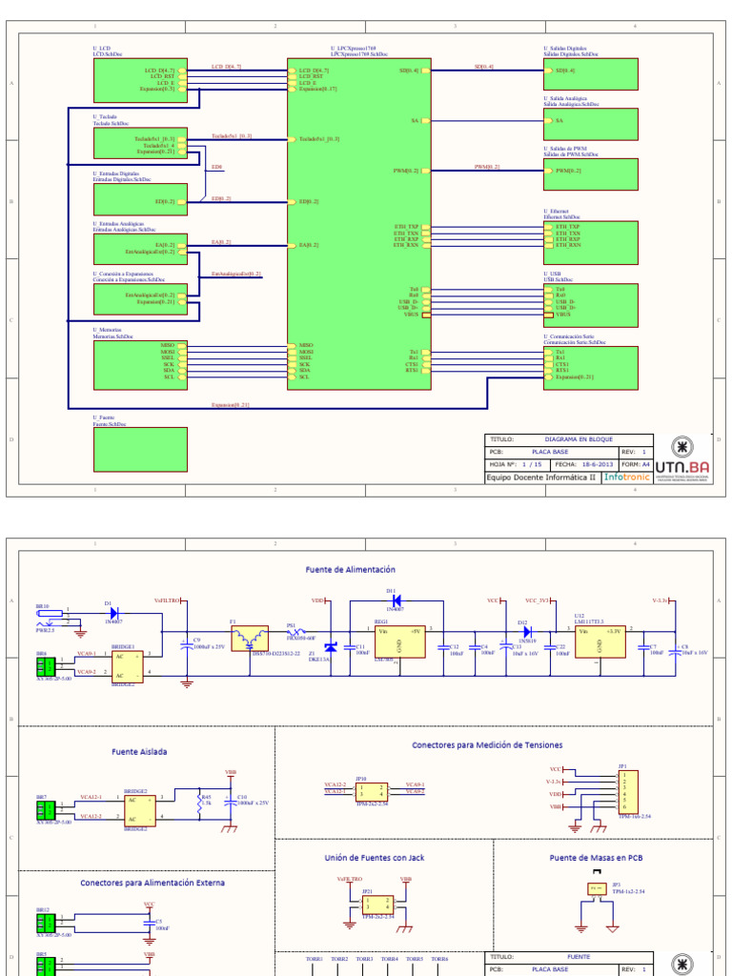Click the Infotronic logo in title block
The width and height of the screenshot is (732, 976).
627,478
